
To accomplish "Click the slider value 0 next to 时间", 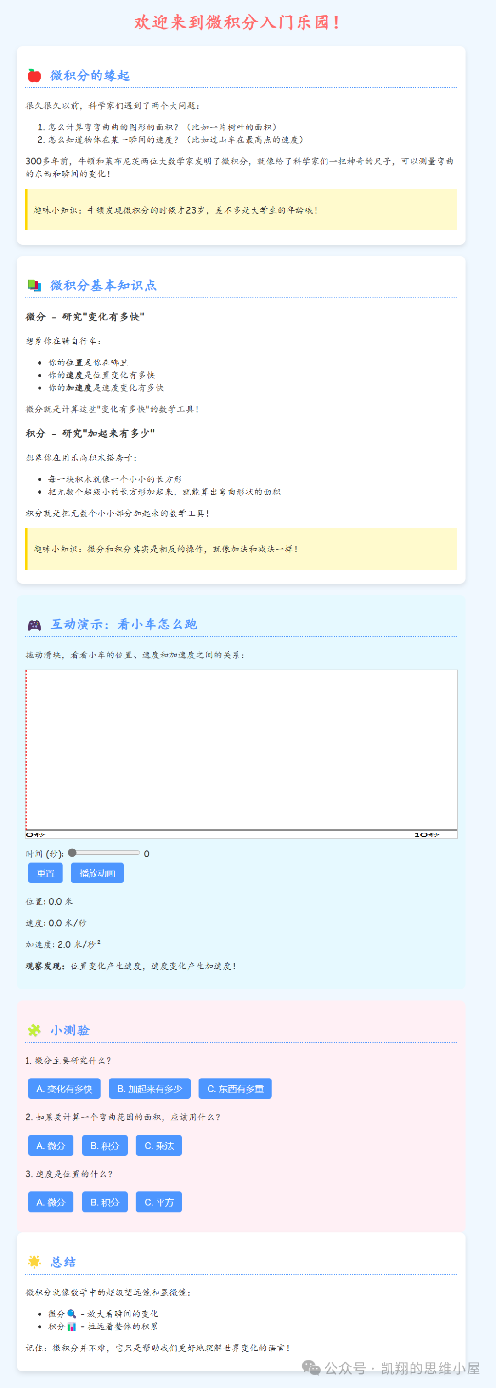I will (147, 854).
